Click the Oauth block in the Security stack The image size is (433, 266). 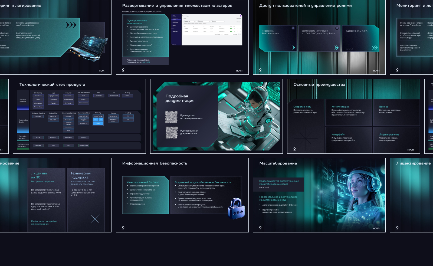pyautogui.click(x=98, y=123)
